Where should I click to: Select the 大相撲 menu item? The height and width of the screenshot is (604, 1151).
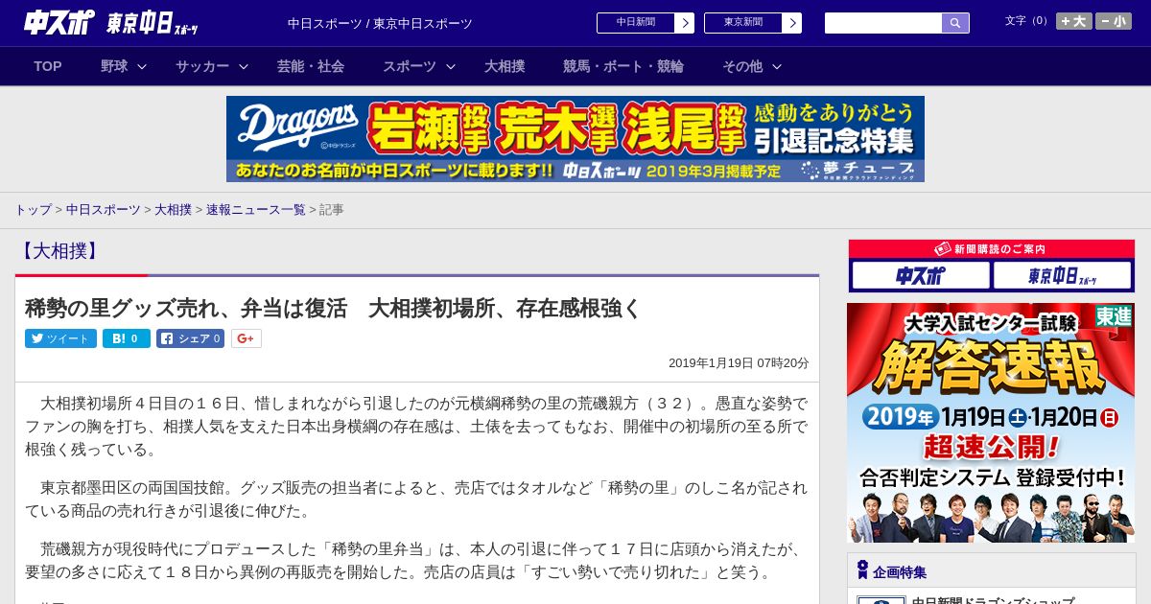[505, 66]
